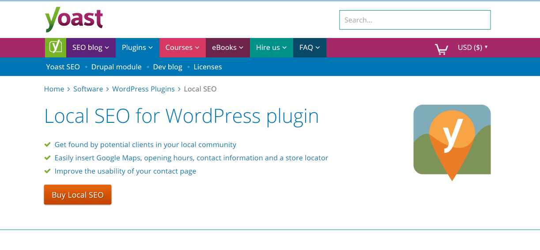Open the Courses dropdown

(x=182, y=48)
